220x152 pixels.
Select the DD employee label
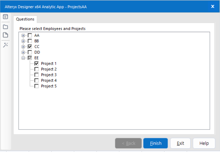[x=37, y=52]
